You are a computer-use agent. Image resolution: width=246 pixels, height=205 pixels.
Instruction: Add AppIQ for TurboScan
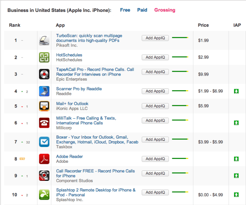pyautogui.click(x=155, y=38)
